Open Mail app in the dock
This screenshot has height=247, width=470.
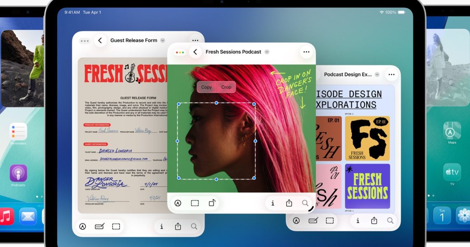[x=28, y=216]
